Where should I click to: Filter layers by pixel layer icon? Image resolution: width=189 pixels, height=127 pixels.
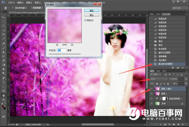click(166, 74)
